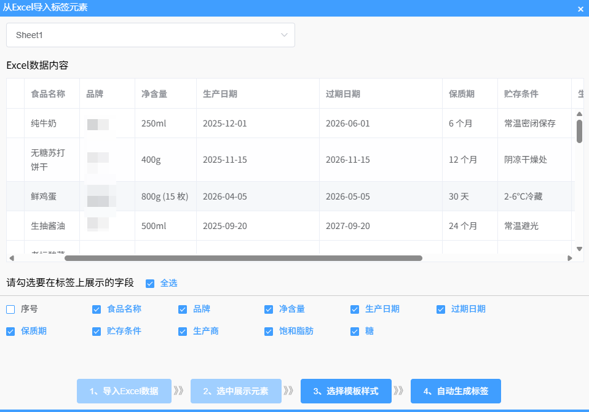Click the 生产日期 column header
The image size is (589, 412).
[220, 94]
